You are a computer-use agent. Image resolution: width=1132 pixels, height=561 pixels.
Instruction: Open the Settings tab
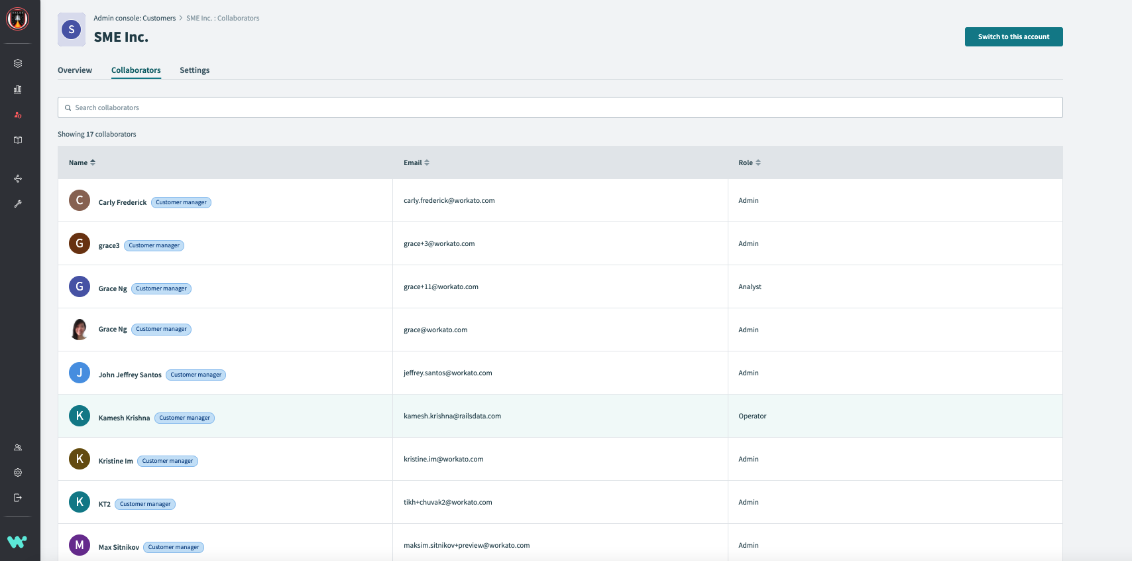pyautogui.click(x=195, y=70)
